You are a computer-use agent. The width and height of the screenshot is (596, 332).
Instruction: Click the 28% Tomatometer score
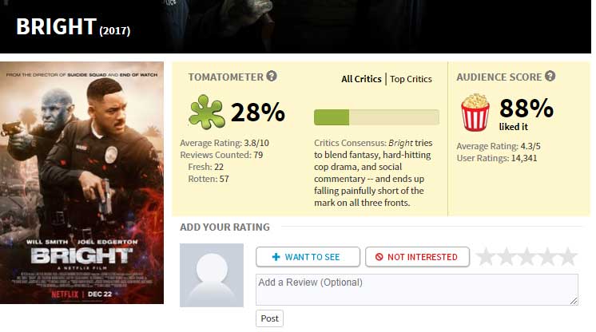[x=258, y=112]
